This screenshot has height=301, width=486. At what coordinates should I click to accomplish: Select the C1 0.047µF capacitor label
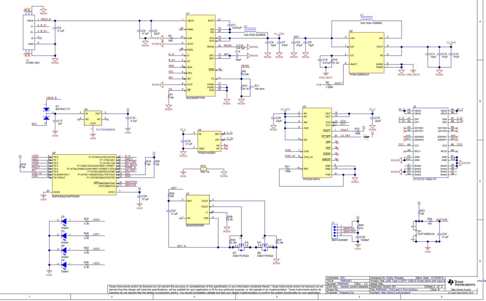point(237,26)
